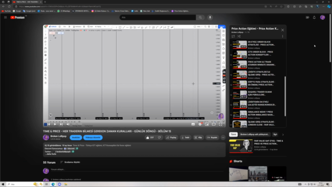Go to YouTube Premium home logo
Screen dimensions: 332x187
18,17
